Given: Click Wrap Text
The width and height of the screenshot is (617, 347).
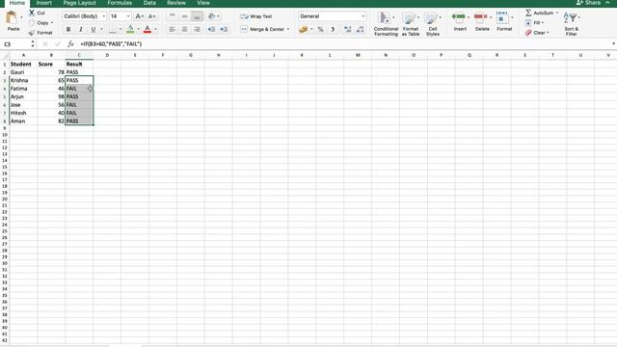Looking at the screenshot, I should pyautogui.click(x=256, y=16).
